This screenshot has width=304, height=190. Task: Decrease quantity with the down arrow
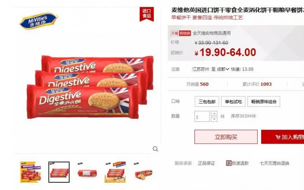coord(214,119)
